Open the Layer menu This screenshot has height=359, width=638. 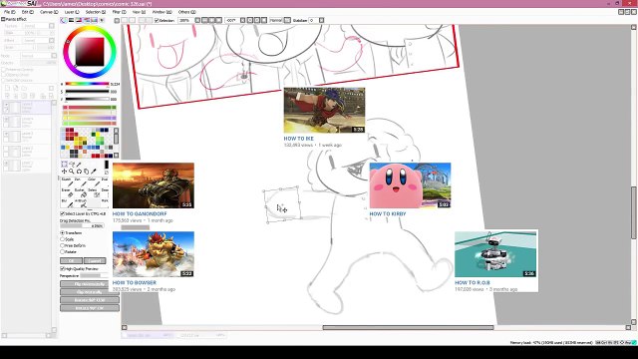tap(72, 12)
